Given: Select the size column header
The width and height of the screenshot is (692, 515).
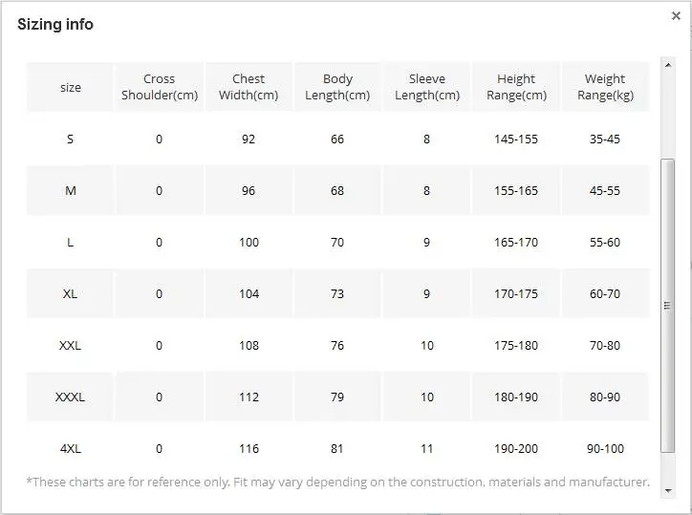Looking at the screenshot, I should (x=71, y=88).
